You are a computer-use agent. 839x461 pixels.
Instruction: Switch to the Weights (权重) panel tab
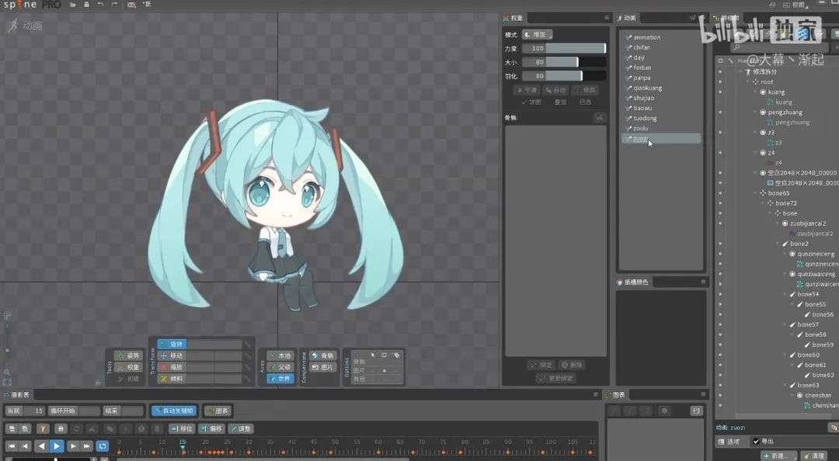click(513, 18)
